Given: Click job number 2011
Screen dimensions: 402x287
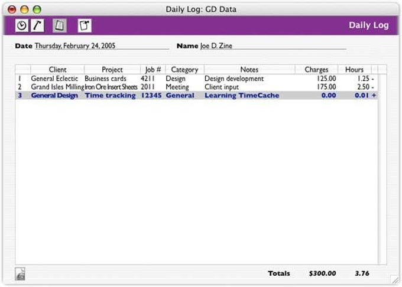Looking at the screenshot, I should tap(148, 87).
